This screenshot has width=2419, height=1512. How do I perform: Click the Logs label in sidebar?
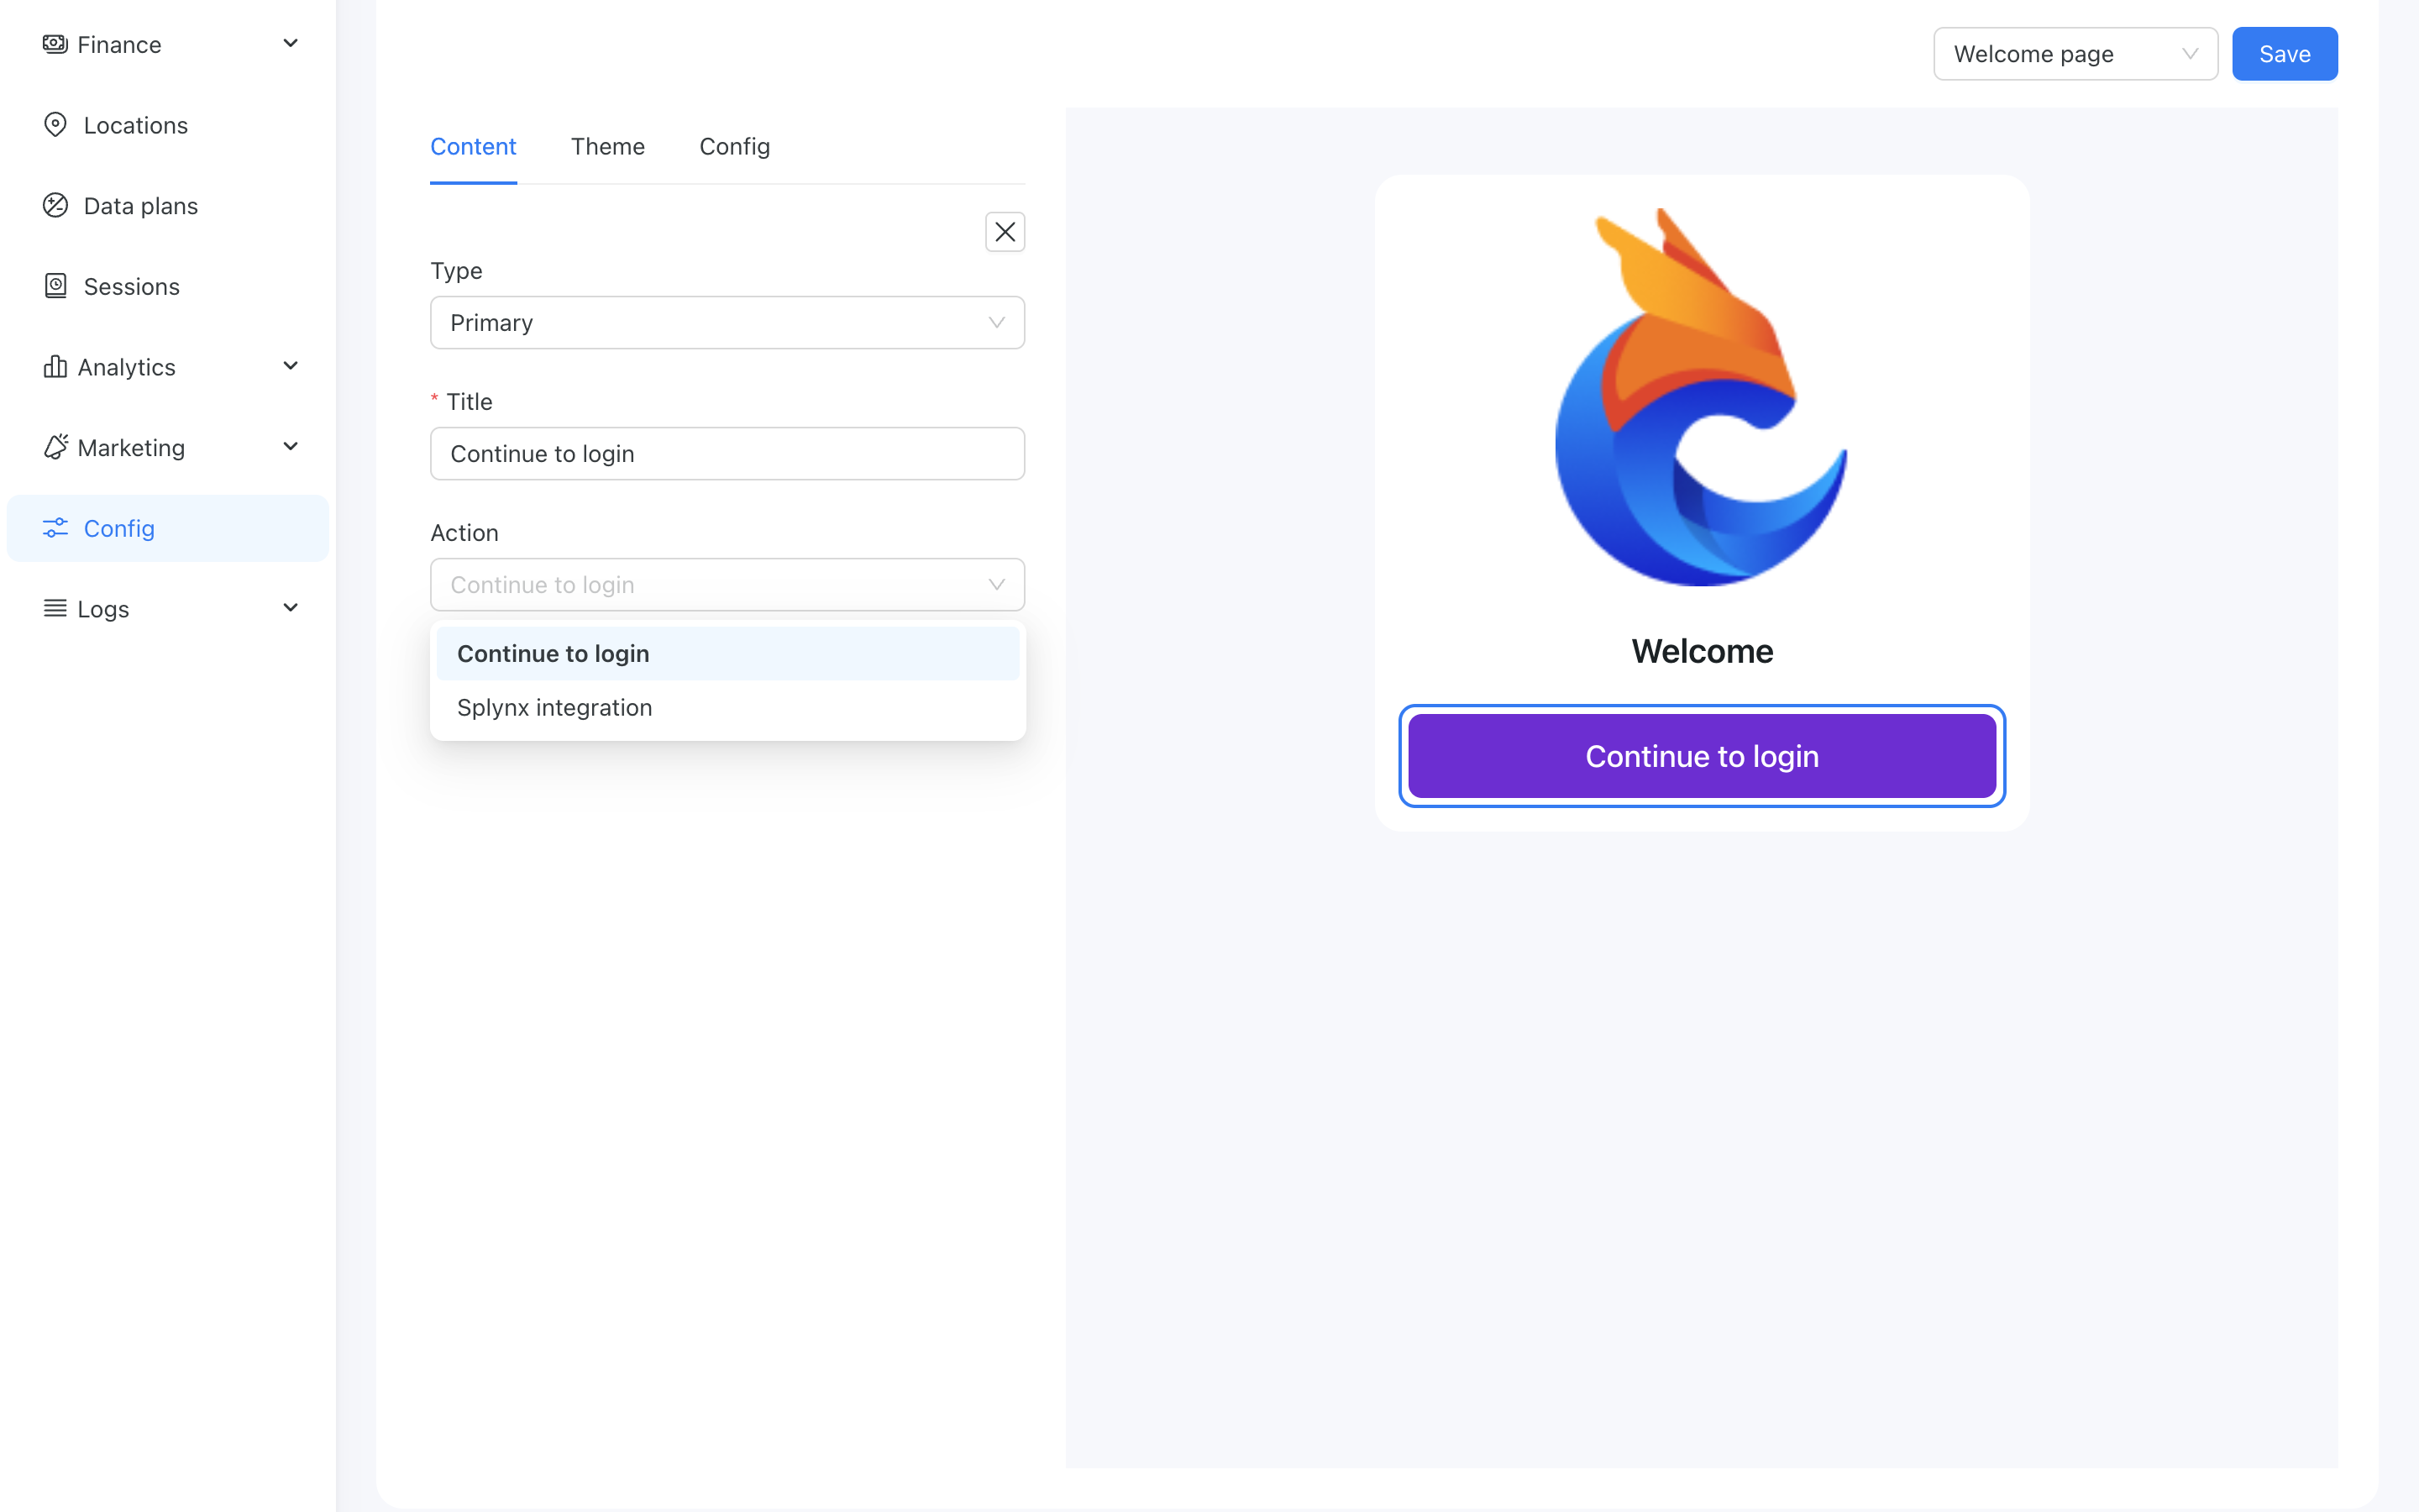[103, 609]
